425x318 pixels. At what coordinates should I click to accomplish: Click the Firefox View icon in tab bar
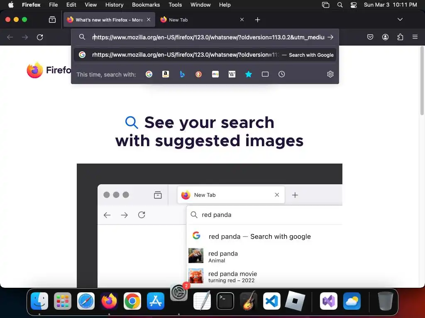tap(52, 19)
